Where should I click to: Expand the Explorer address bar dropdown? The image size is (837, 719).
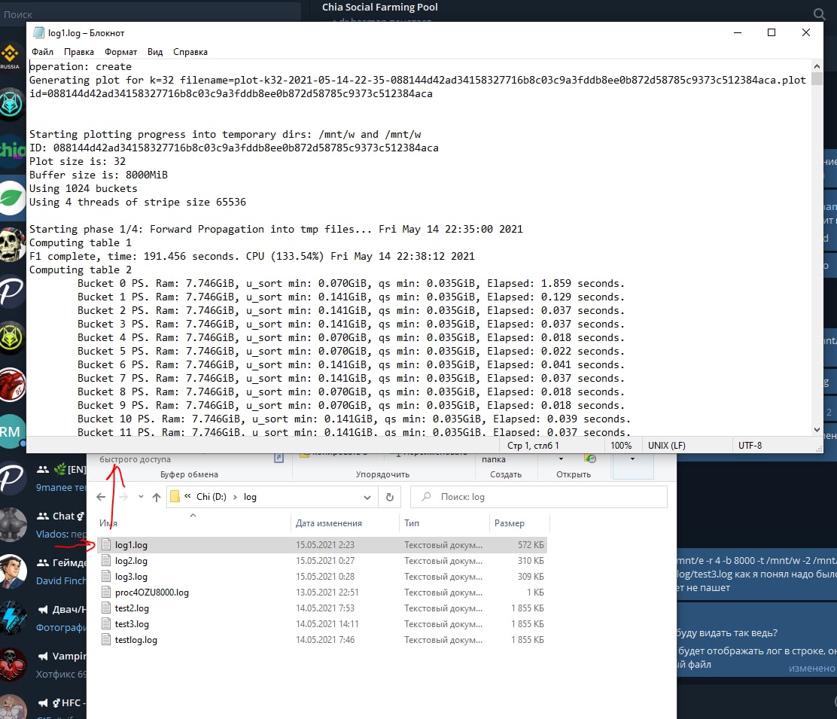(367, 498)
